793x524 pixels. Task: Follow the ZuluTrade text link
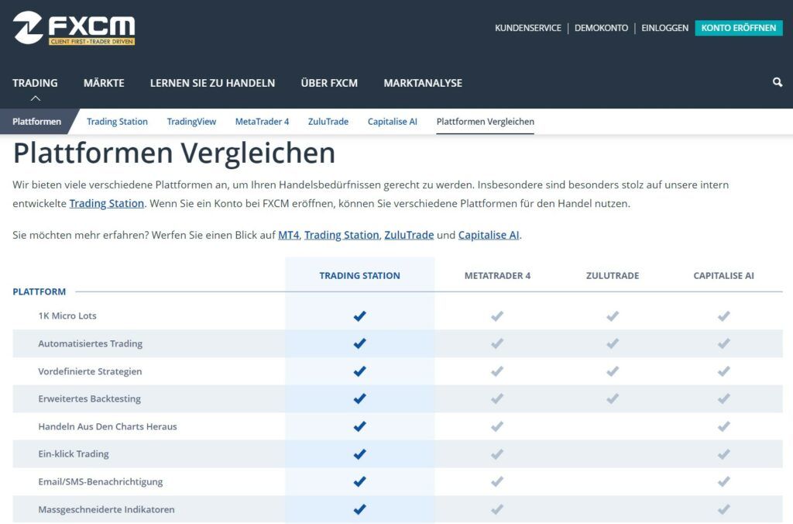pyautogui.click(x=409, y=235)
